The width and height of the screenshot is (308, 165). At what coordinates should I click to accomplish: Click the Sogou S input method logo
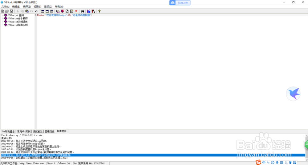(x=258, y=162)
